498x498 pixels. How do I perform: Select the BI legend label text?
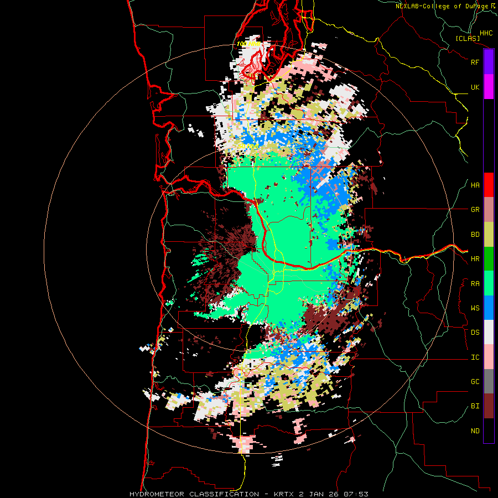[475, 406]
